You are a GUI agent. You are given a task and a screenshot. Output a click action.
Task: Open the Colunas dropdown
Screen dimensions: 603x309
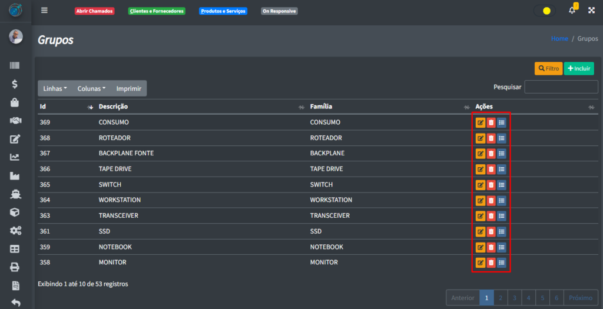91,88
